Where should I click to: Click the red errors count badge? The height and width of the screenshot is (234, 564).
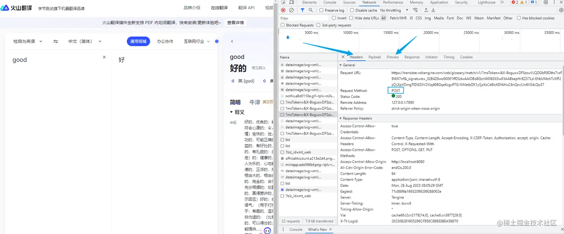(515, 2)
